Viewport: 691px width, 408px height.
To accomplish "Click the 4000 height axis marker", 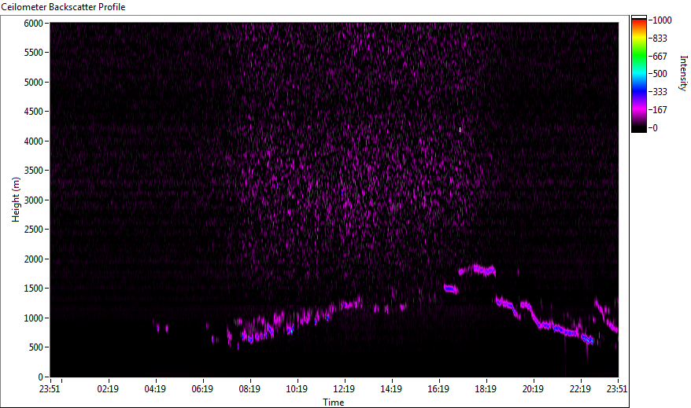I will (x=34, y=141).
